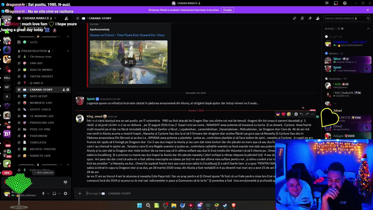React with the laughing emoji on message
Screen dimensions: 373x210
[289, 114]
